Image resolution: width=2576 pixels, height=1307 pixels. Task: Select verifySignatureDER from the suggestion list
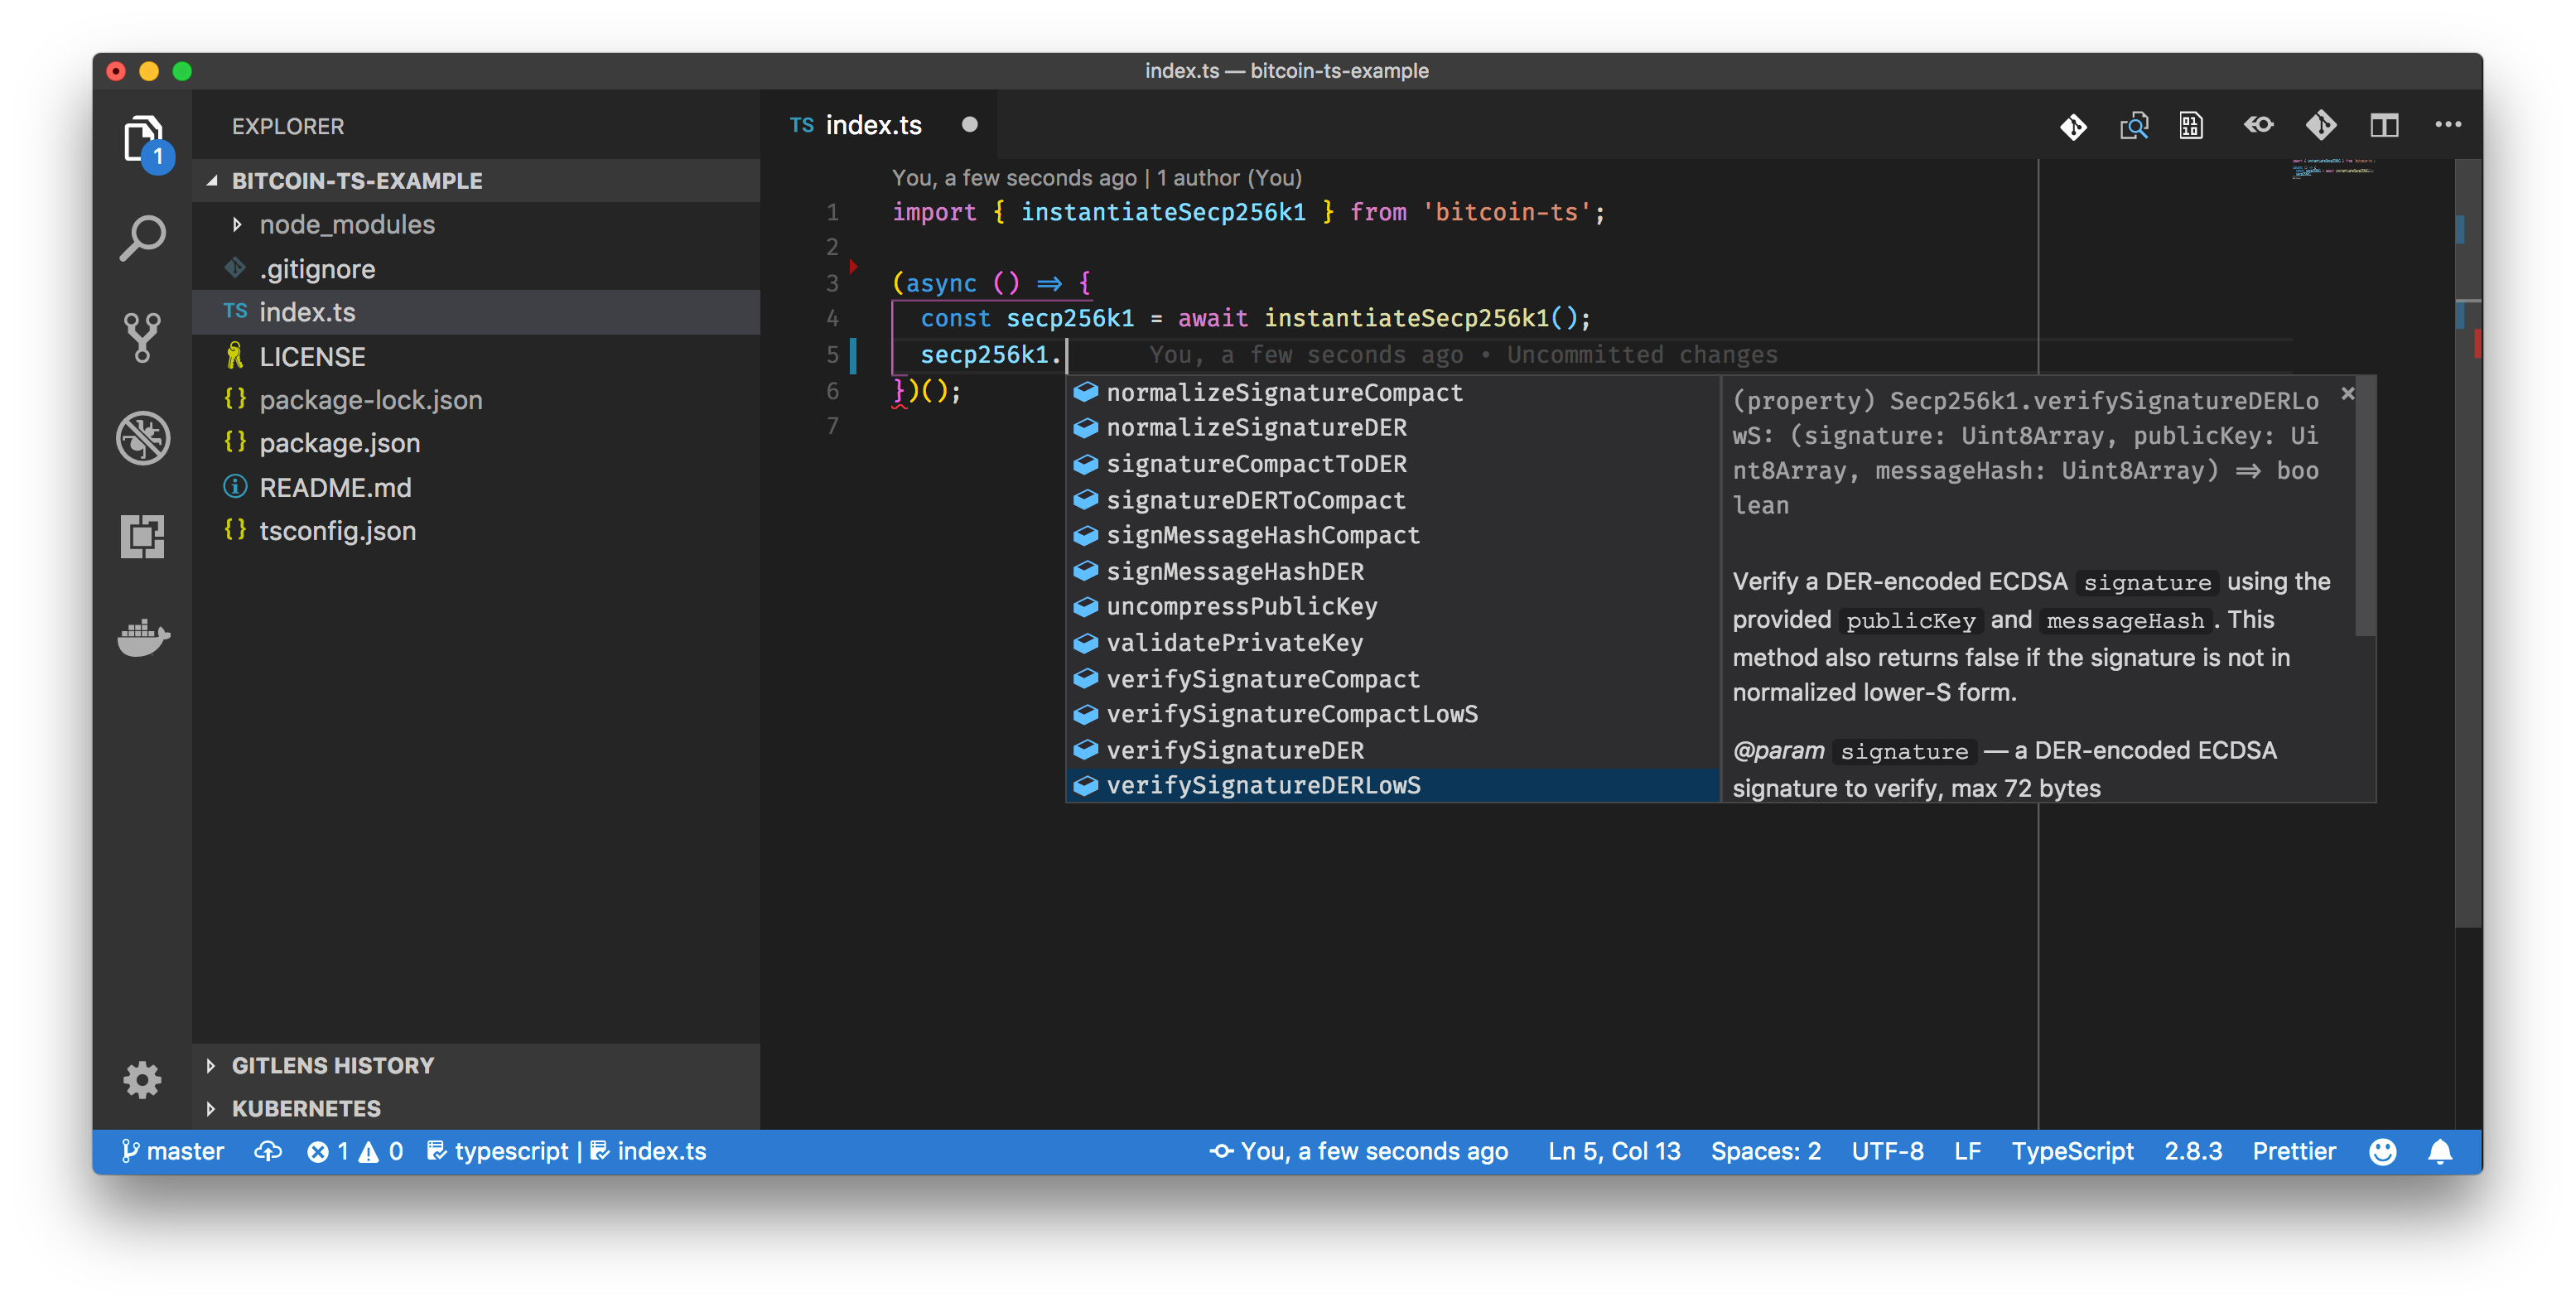1234,750
